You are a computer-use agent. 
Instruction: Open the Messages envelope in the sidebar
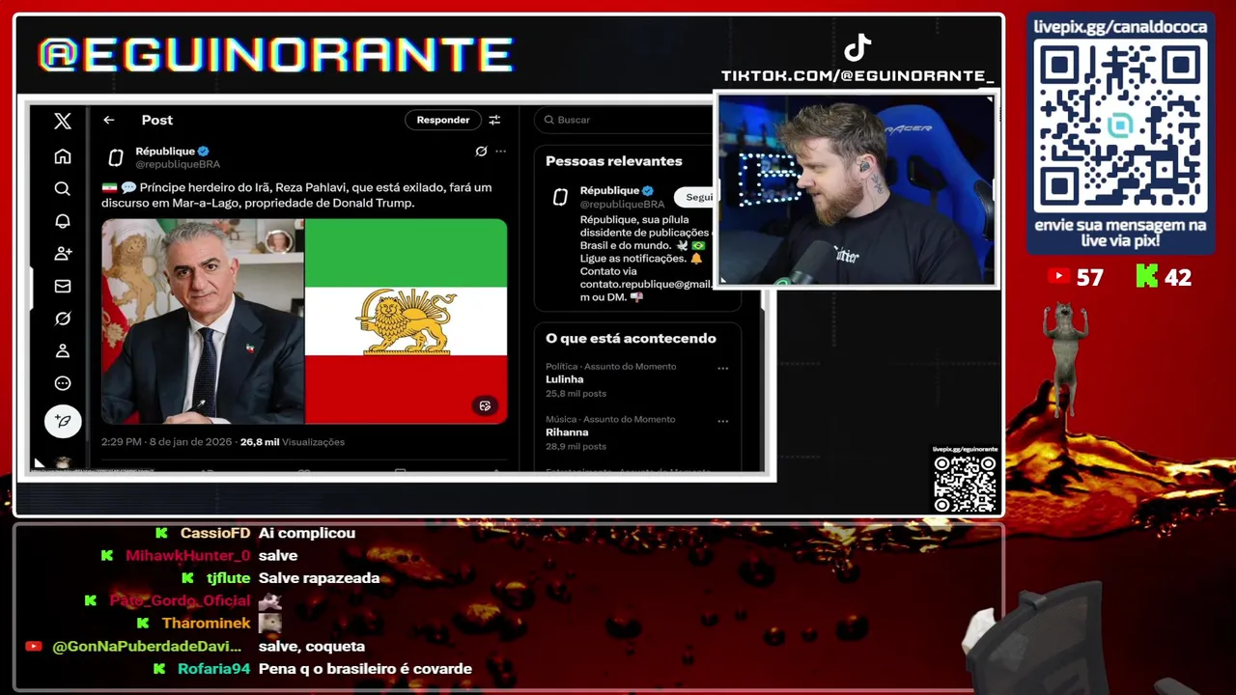(63, 286)
